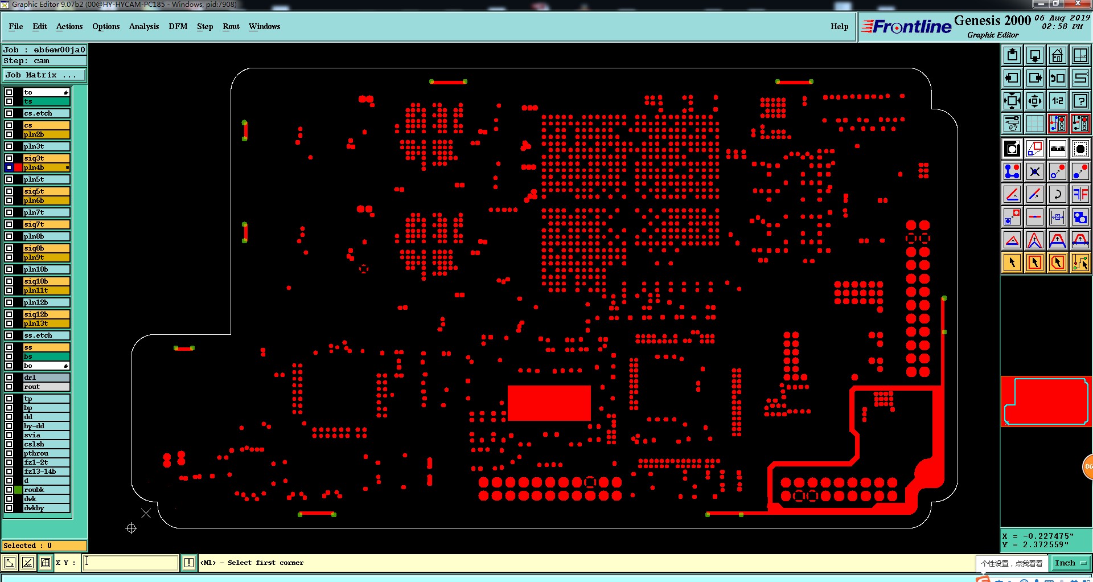The width and height of the screenshot is (1093, 582).
Task: Open the Inch units dropdown
Action: (x=1070, y=563)
